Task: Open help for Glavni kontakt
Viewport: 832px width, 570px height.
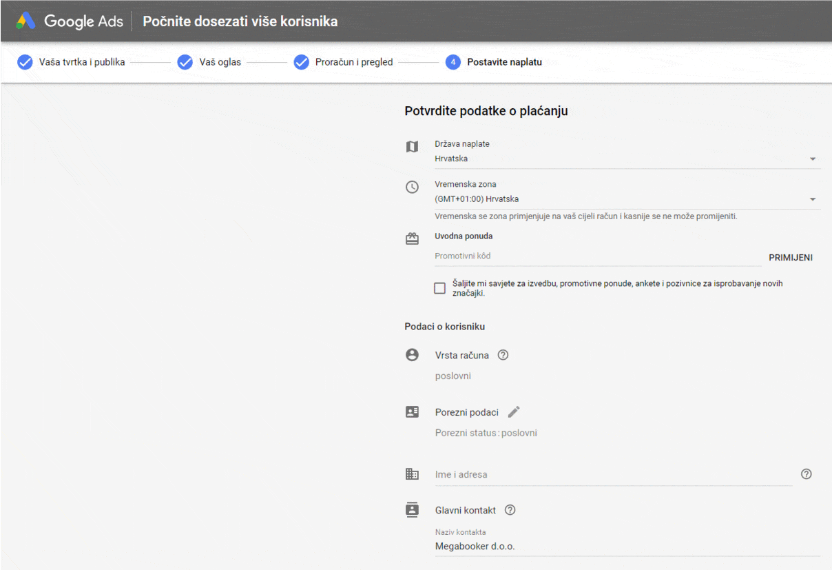Action: [x=510, y=510]
